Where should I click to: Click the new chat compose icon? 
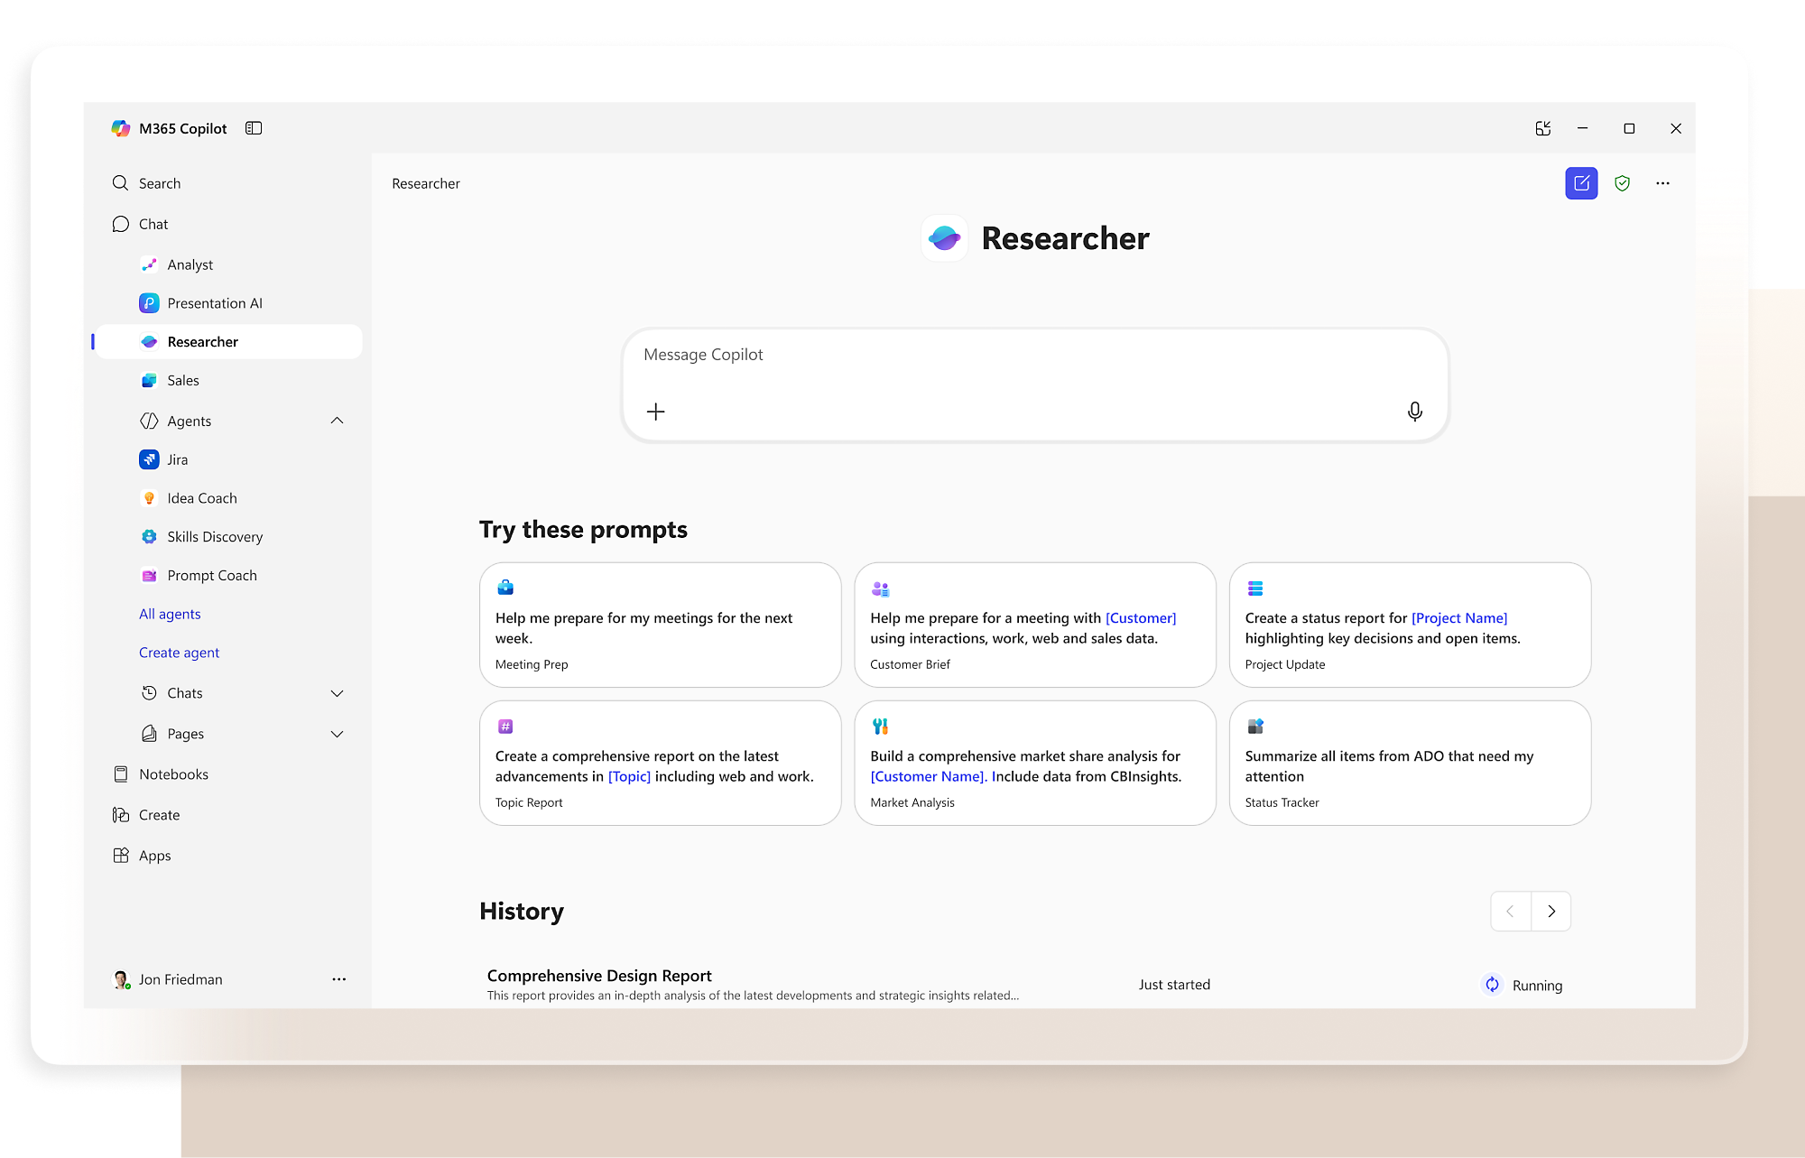(x=1581, y=183)
